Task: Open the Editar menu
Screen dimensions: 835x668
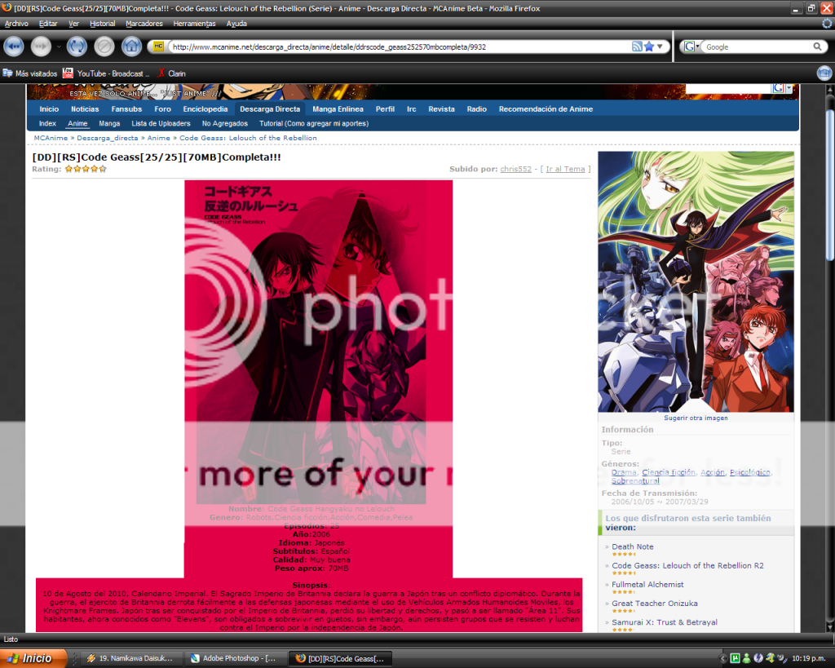Action: click(x=48, y=24)
